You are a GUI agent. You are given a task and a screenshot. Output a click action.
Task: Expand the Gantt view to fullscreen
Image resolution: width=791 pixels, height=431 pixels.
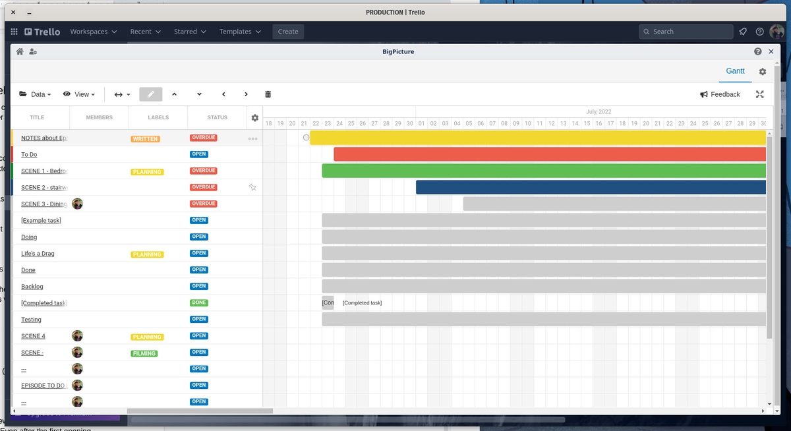759,94
